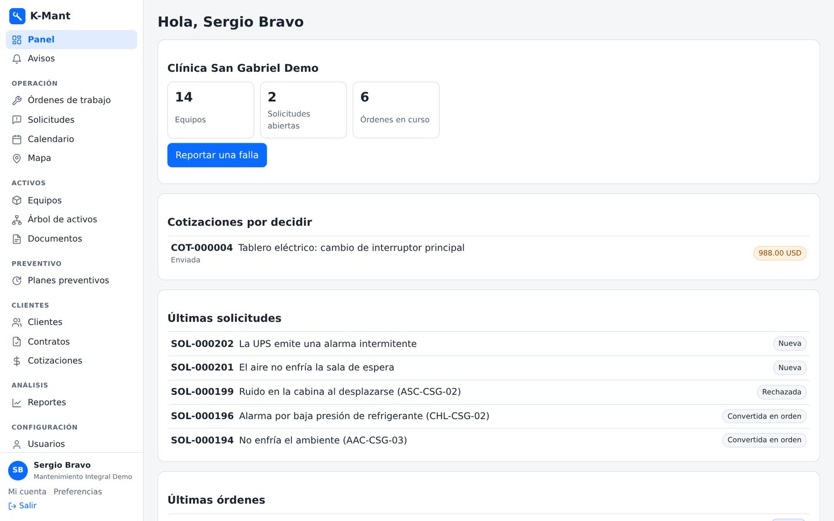This screenshot has height=521, width=834.
Task: Click the Salir logout link
Action: tap(23, 505)
